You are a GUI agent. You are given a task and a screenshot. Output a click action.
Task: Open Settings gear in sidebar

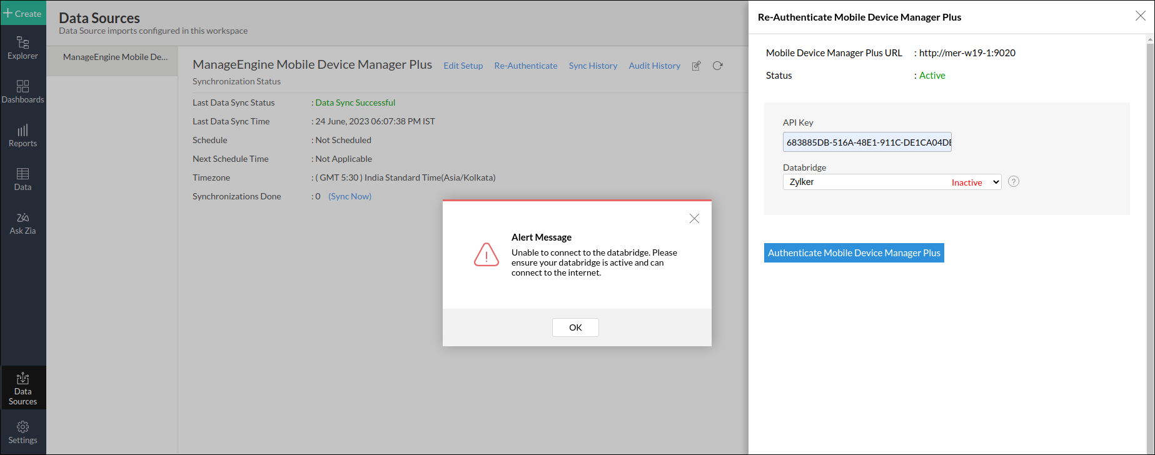pos(23,432)
